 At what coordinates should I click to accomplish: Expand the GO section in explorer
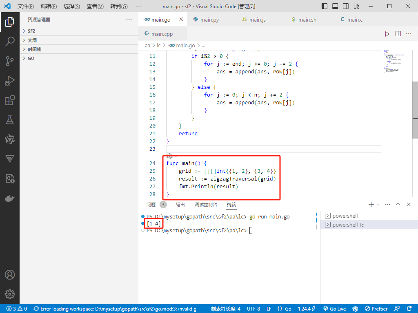tap(79, 58)
